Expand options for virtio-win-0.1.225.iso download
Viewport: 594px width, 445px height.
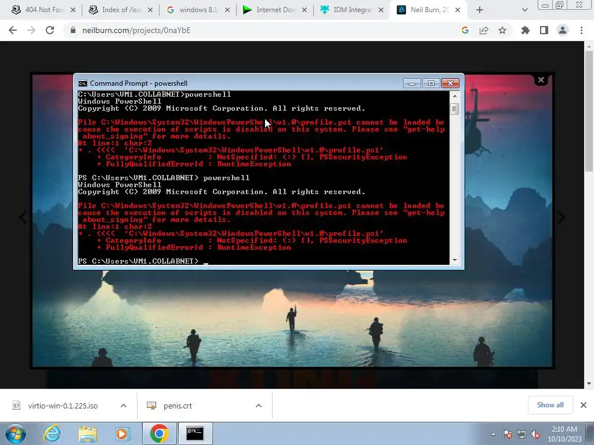click(x=124, y=406)
